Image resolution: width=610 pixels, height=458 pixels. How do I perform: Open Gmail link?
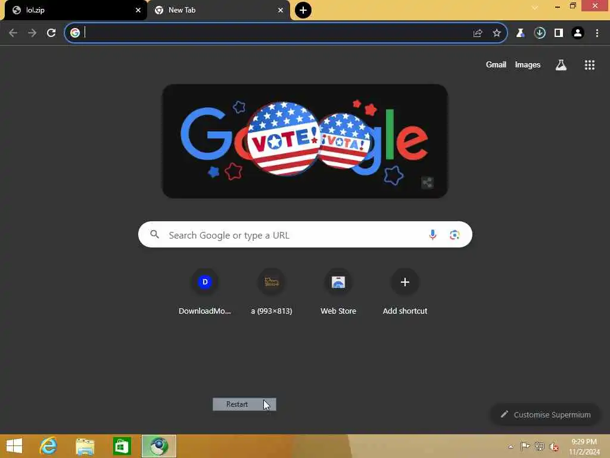tap(496, 64)
